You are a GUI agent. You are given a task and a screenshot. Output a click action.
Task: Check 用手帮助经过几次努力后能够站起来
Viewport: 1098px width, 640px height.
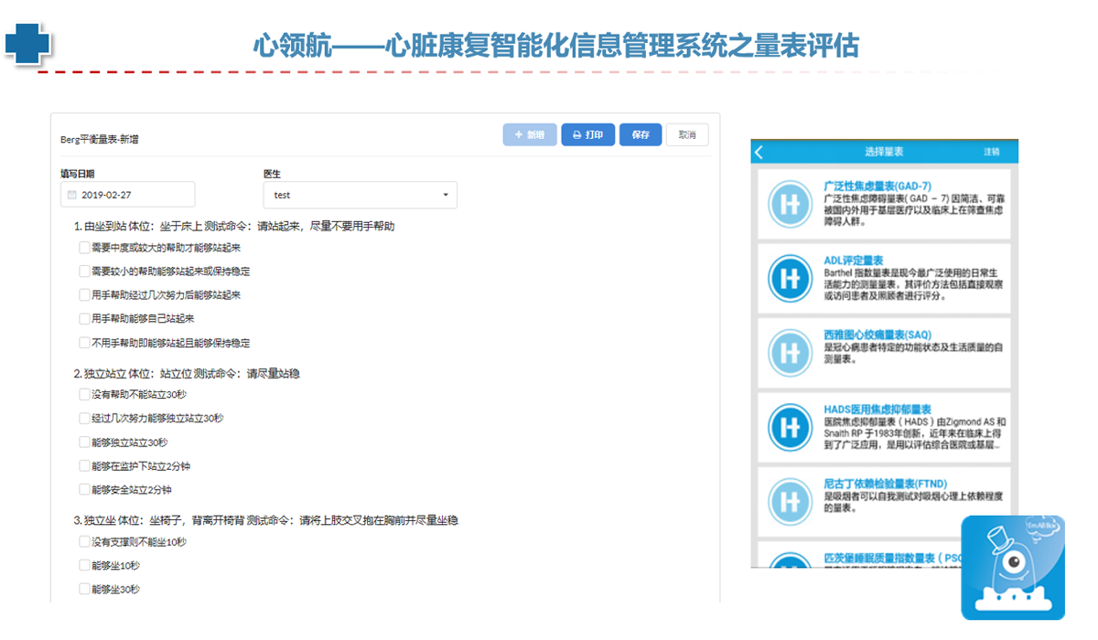click(84, 295)
